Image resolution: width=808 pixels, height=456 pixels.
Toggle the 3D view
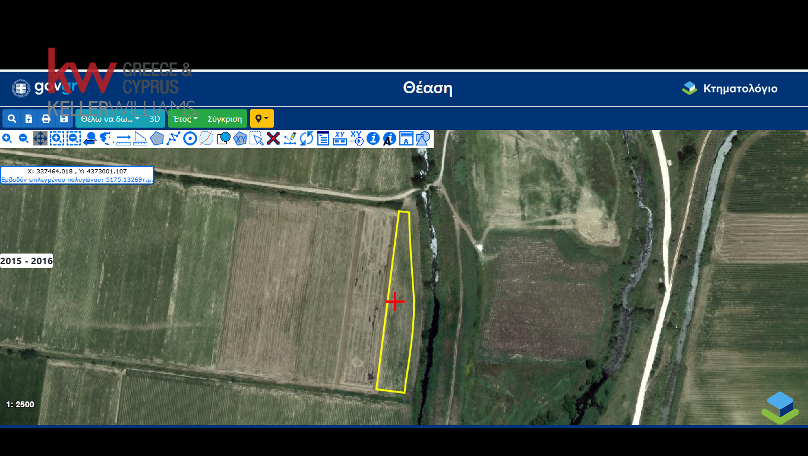click(x=155, y=119)
